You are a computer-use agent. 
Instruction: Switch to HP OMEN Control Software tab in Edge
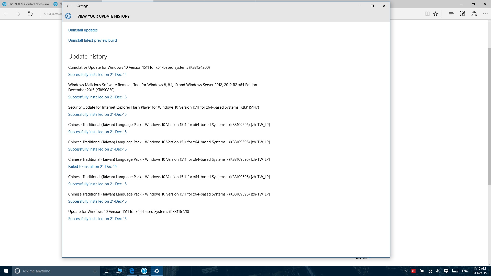(26, 4)
